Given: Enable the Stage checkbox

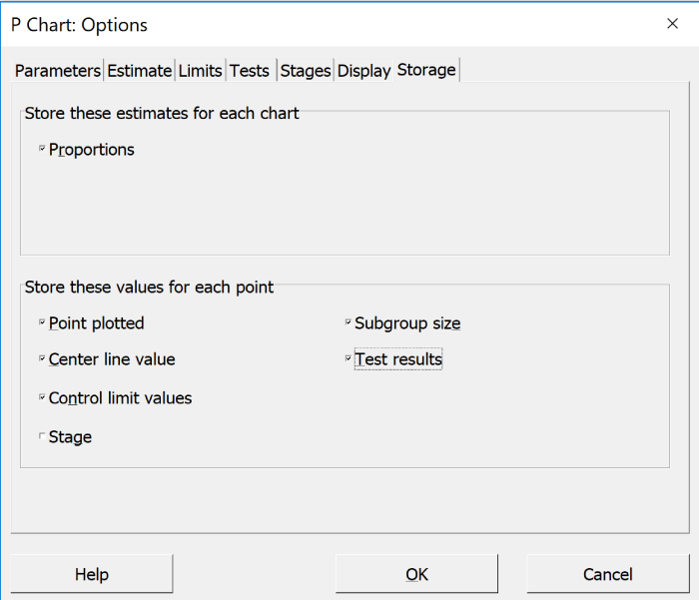Looking at the screenshot, I should pyautogui.click(x=43, y=437).
